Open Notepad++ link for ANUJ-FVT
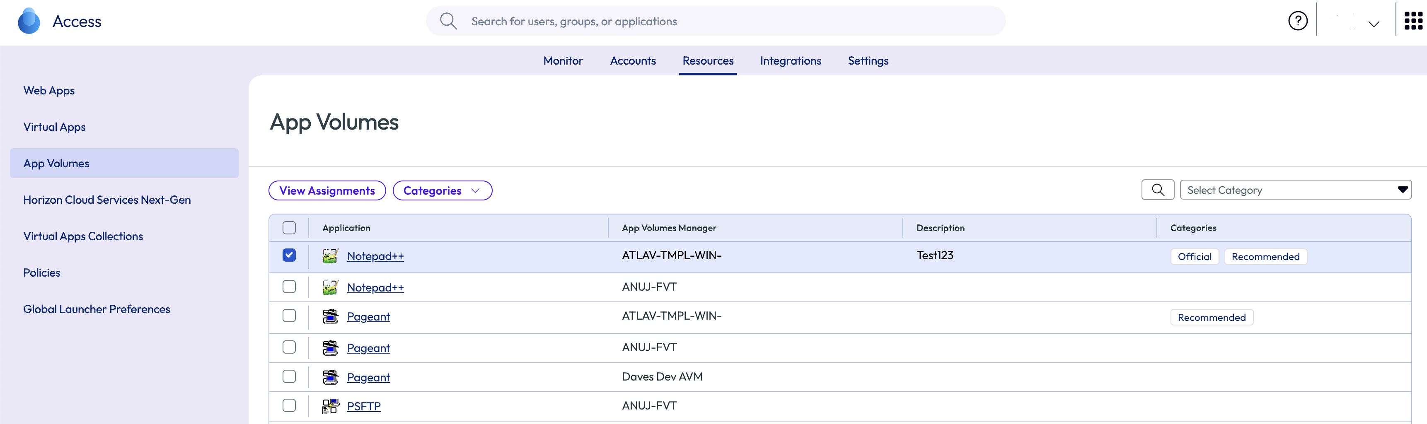The height and width of the screenshot is (424, 1427). click(375, 288)
